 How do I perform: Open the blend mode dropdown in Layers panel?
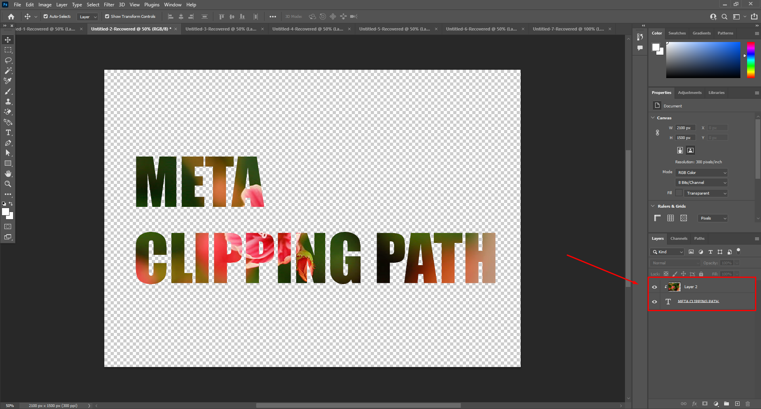(675, 263)
